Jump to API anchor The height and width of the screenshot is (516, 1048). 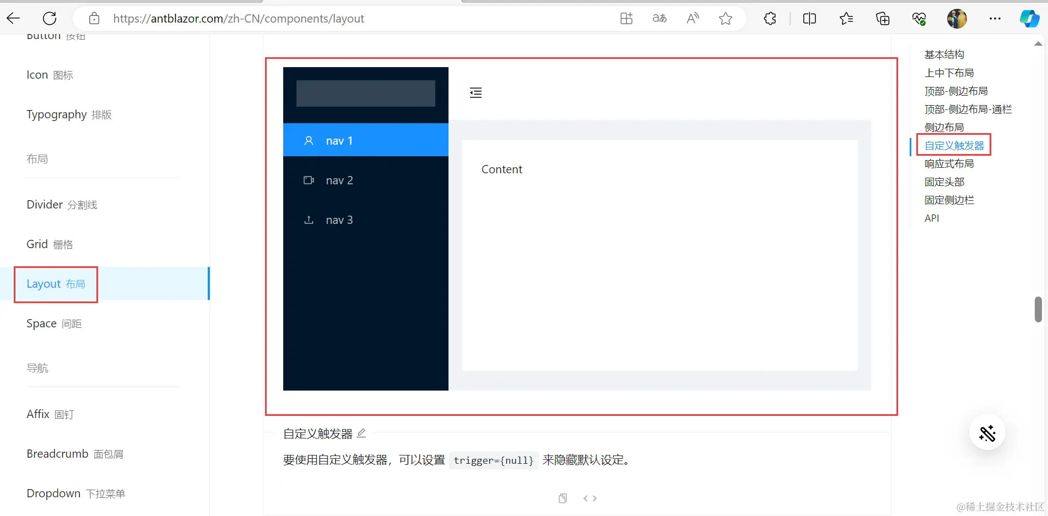click(932, 218)
